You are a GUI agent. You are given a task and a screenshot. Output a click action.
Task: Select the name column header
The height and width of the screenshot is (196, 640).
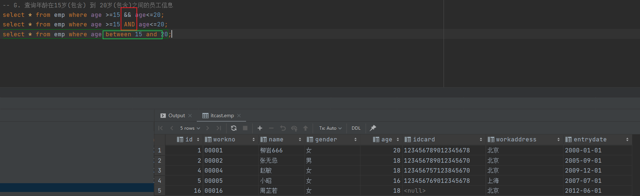coord(281,140)
